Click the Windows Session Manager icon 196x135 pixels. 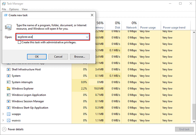(x=8, y=101)
